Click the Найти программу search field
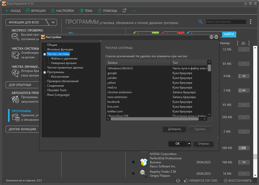This screenshot has width=259, height=185. pos(226,22)
